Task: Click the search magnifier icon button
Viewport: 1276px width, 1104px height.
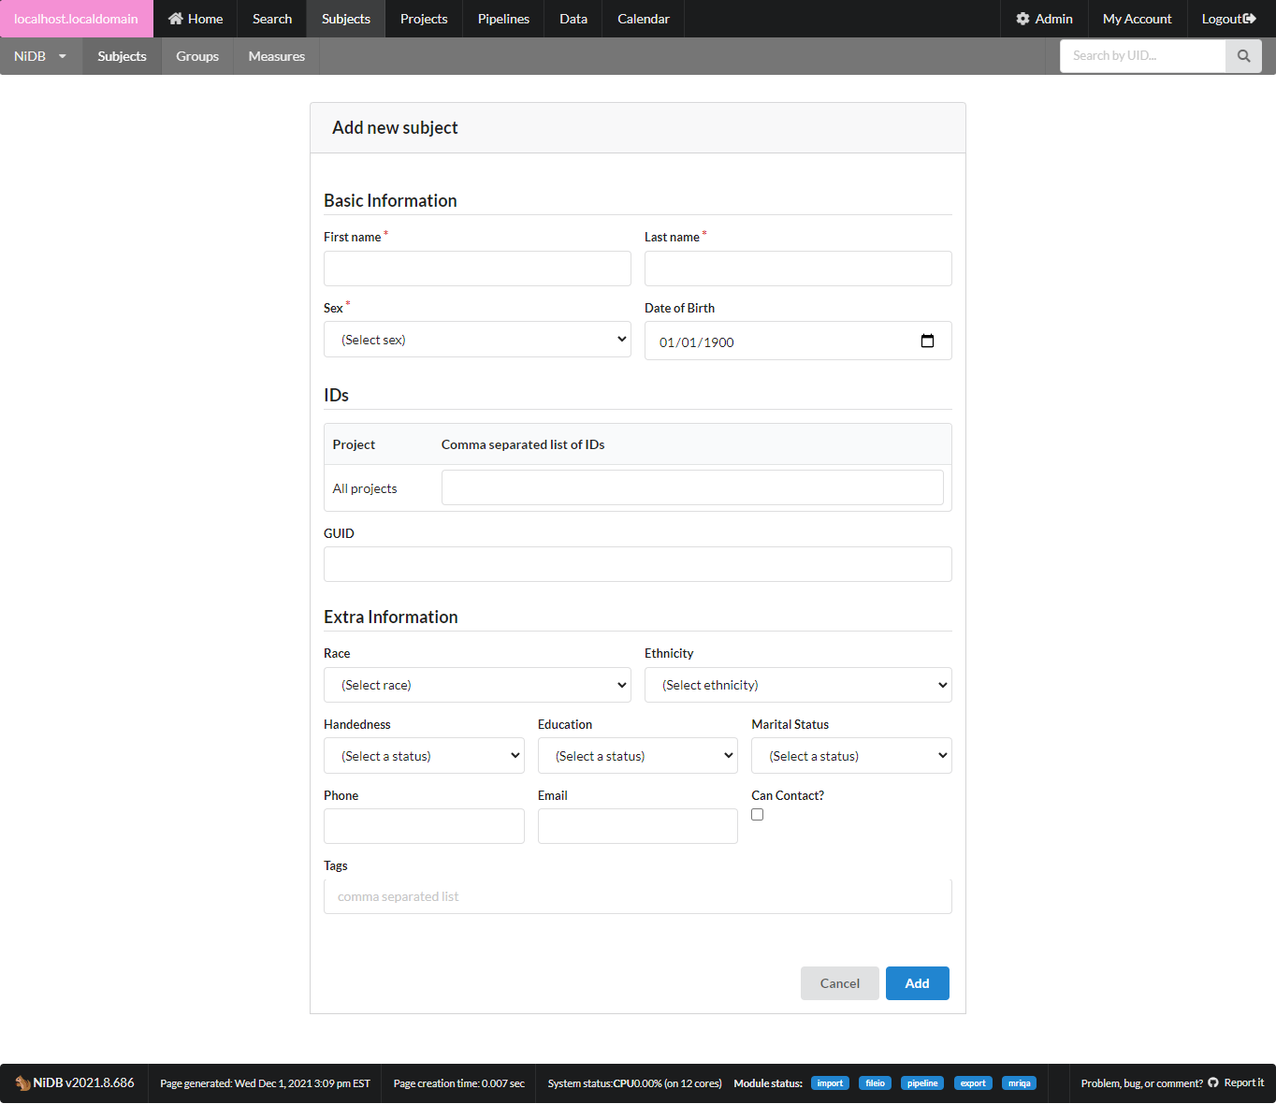Action: click(x=1243, y=56)
